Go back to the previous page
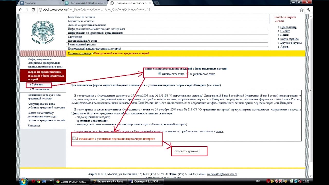Viewport: 329px width, 185px height. pos(21,10)
